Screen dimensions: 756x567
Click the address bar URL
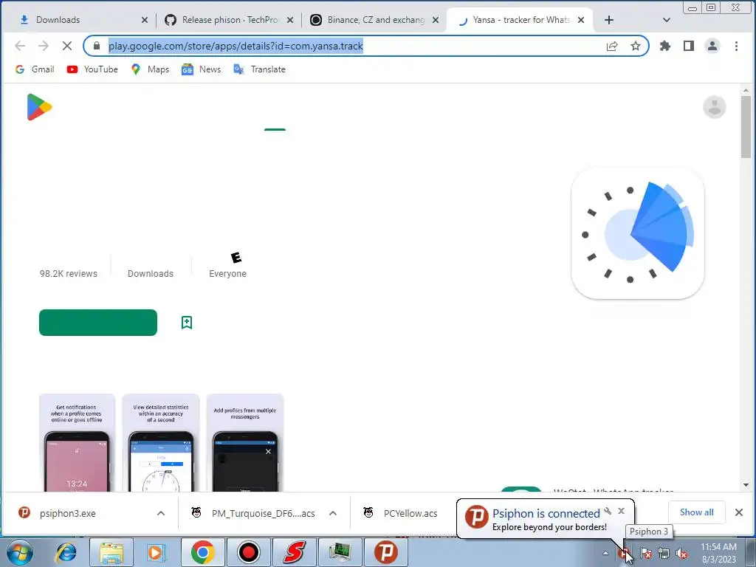click(236, 46)
